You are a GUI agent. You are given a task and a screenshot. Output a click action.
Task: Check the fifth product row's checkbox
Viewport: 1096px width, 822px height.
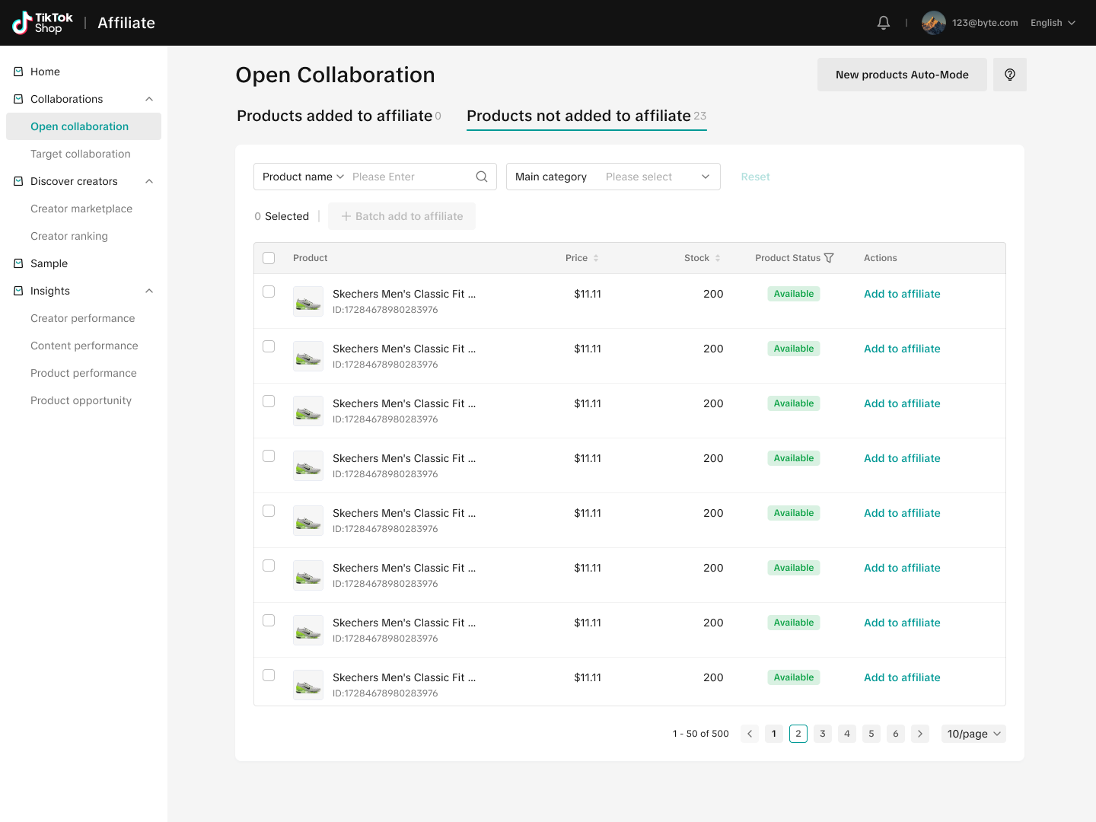pyautogui.click(x=269, y=511)
